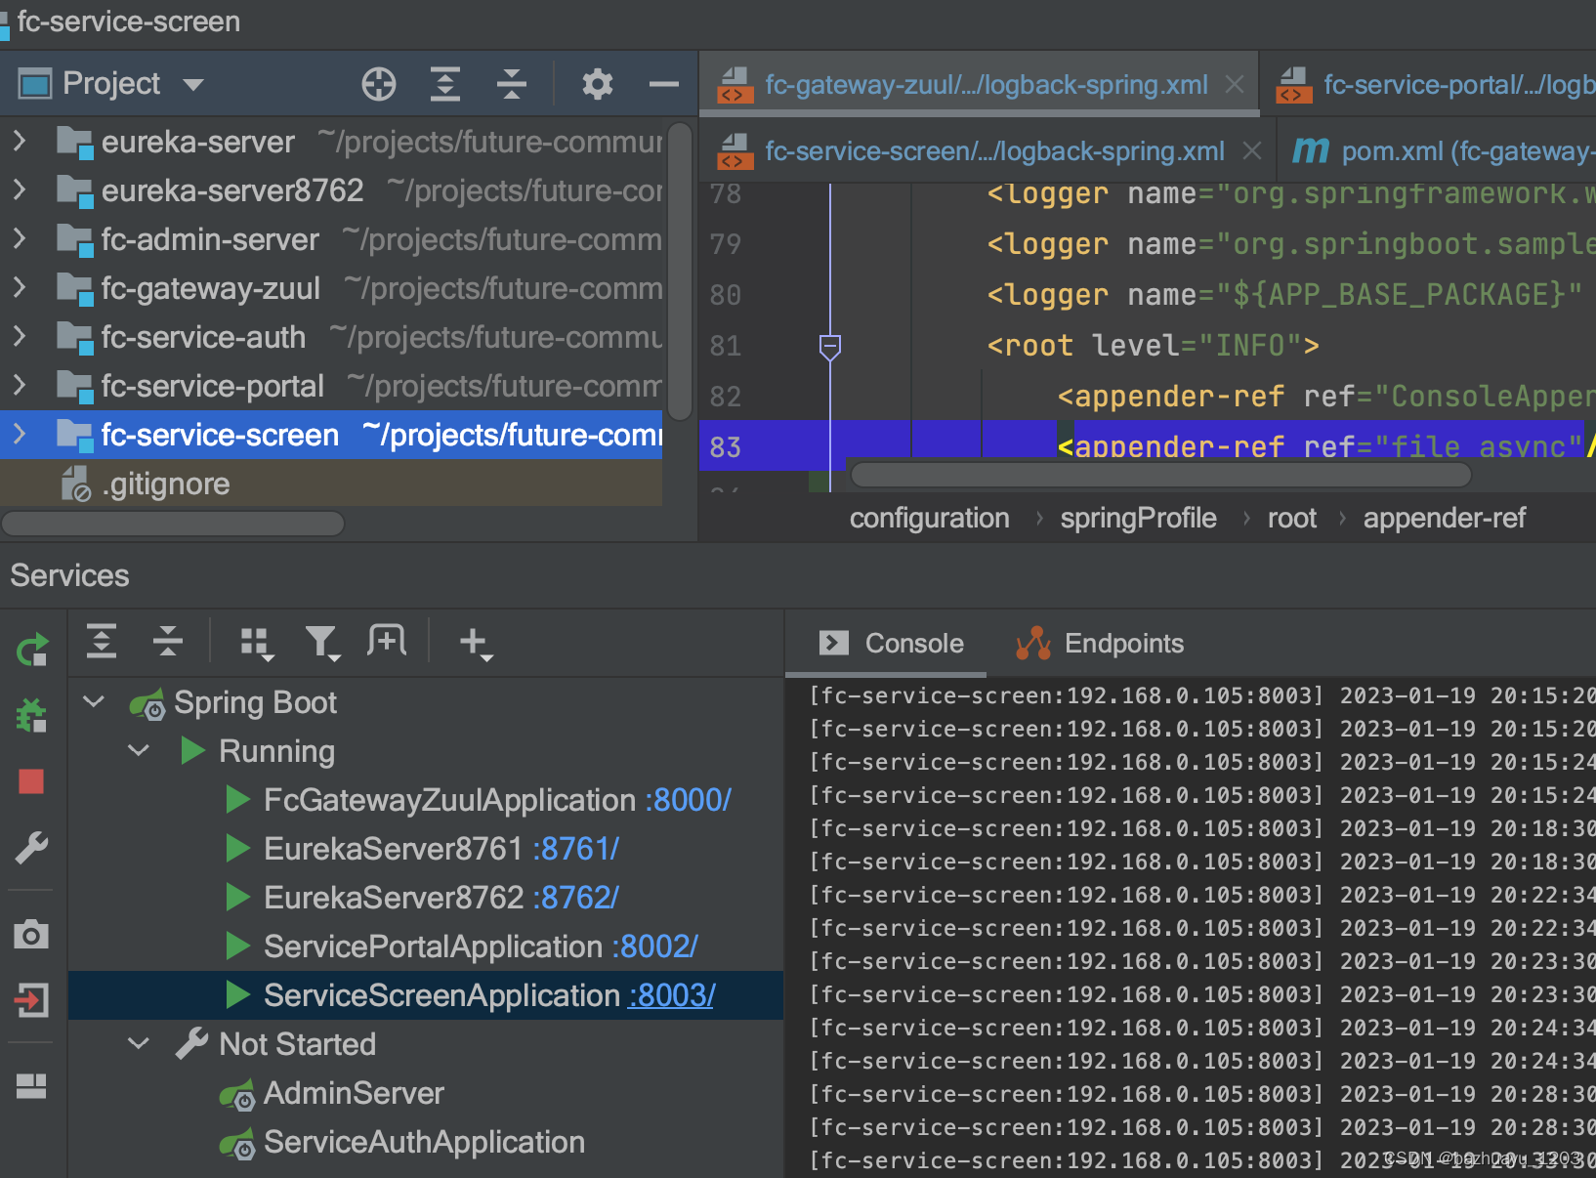Expand fc-service-portal module
Image resolution: width=1596 pixels, height=1178 pixels.
(20, 386)
